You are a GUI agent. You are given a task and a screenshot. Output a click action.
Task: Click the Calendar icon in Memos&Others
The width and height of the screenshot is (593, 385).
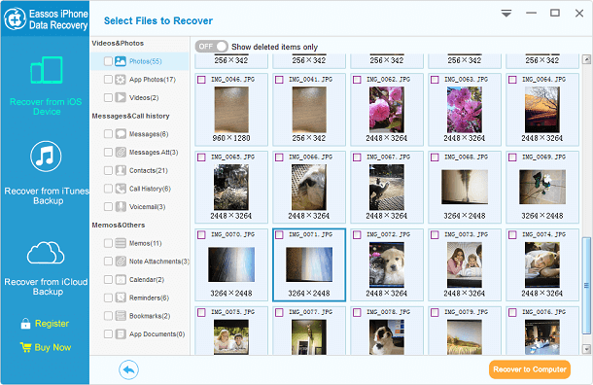(121, 279)
